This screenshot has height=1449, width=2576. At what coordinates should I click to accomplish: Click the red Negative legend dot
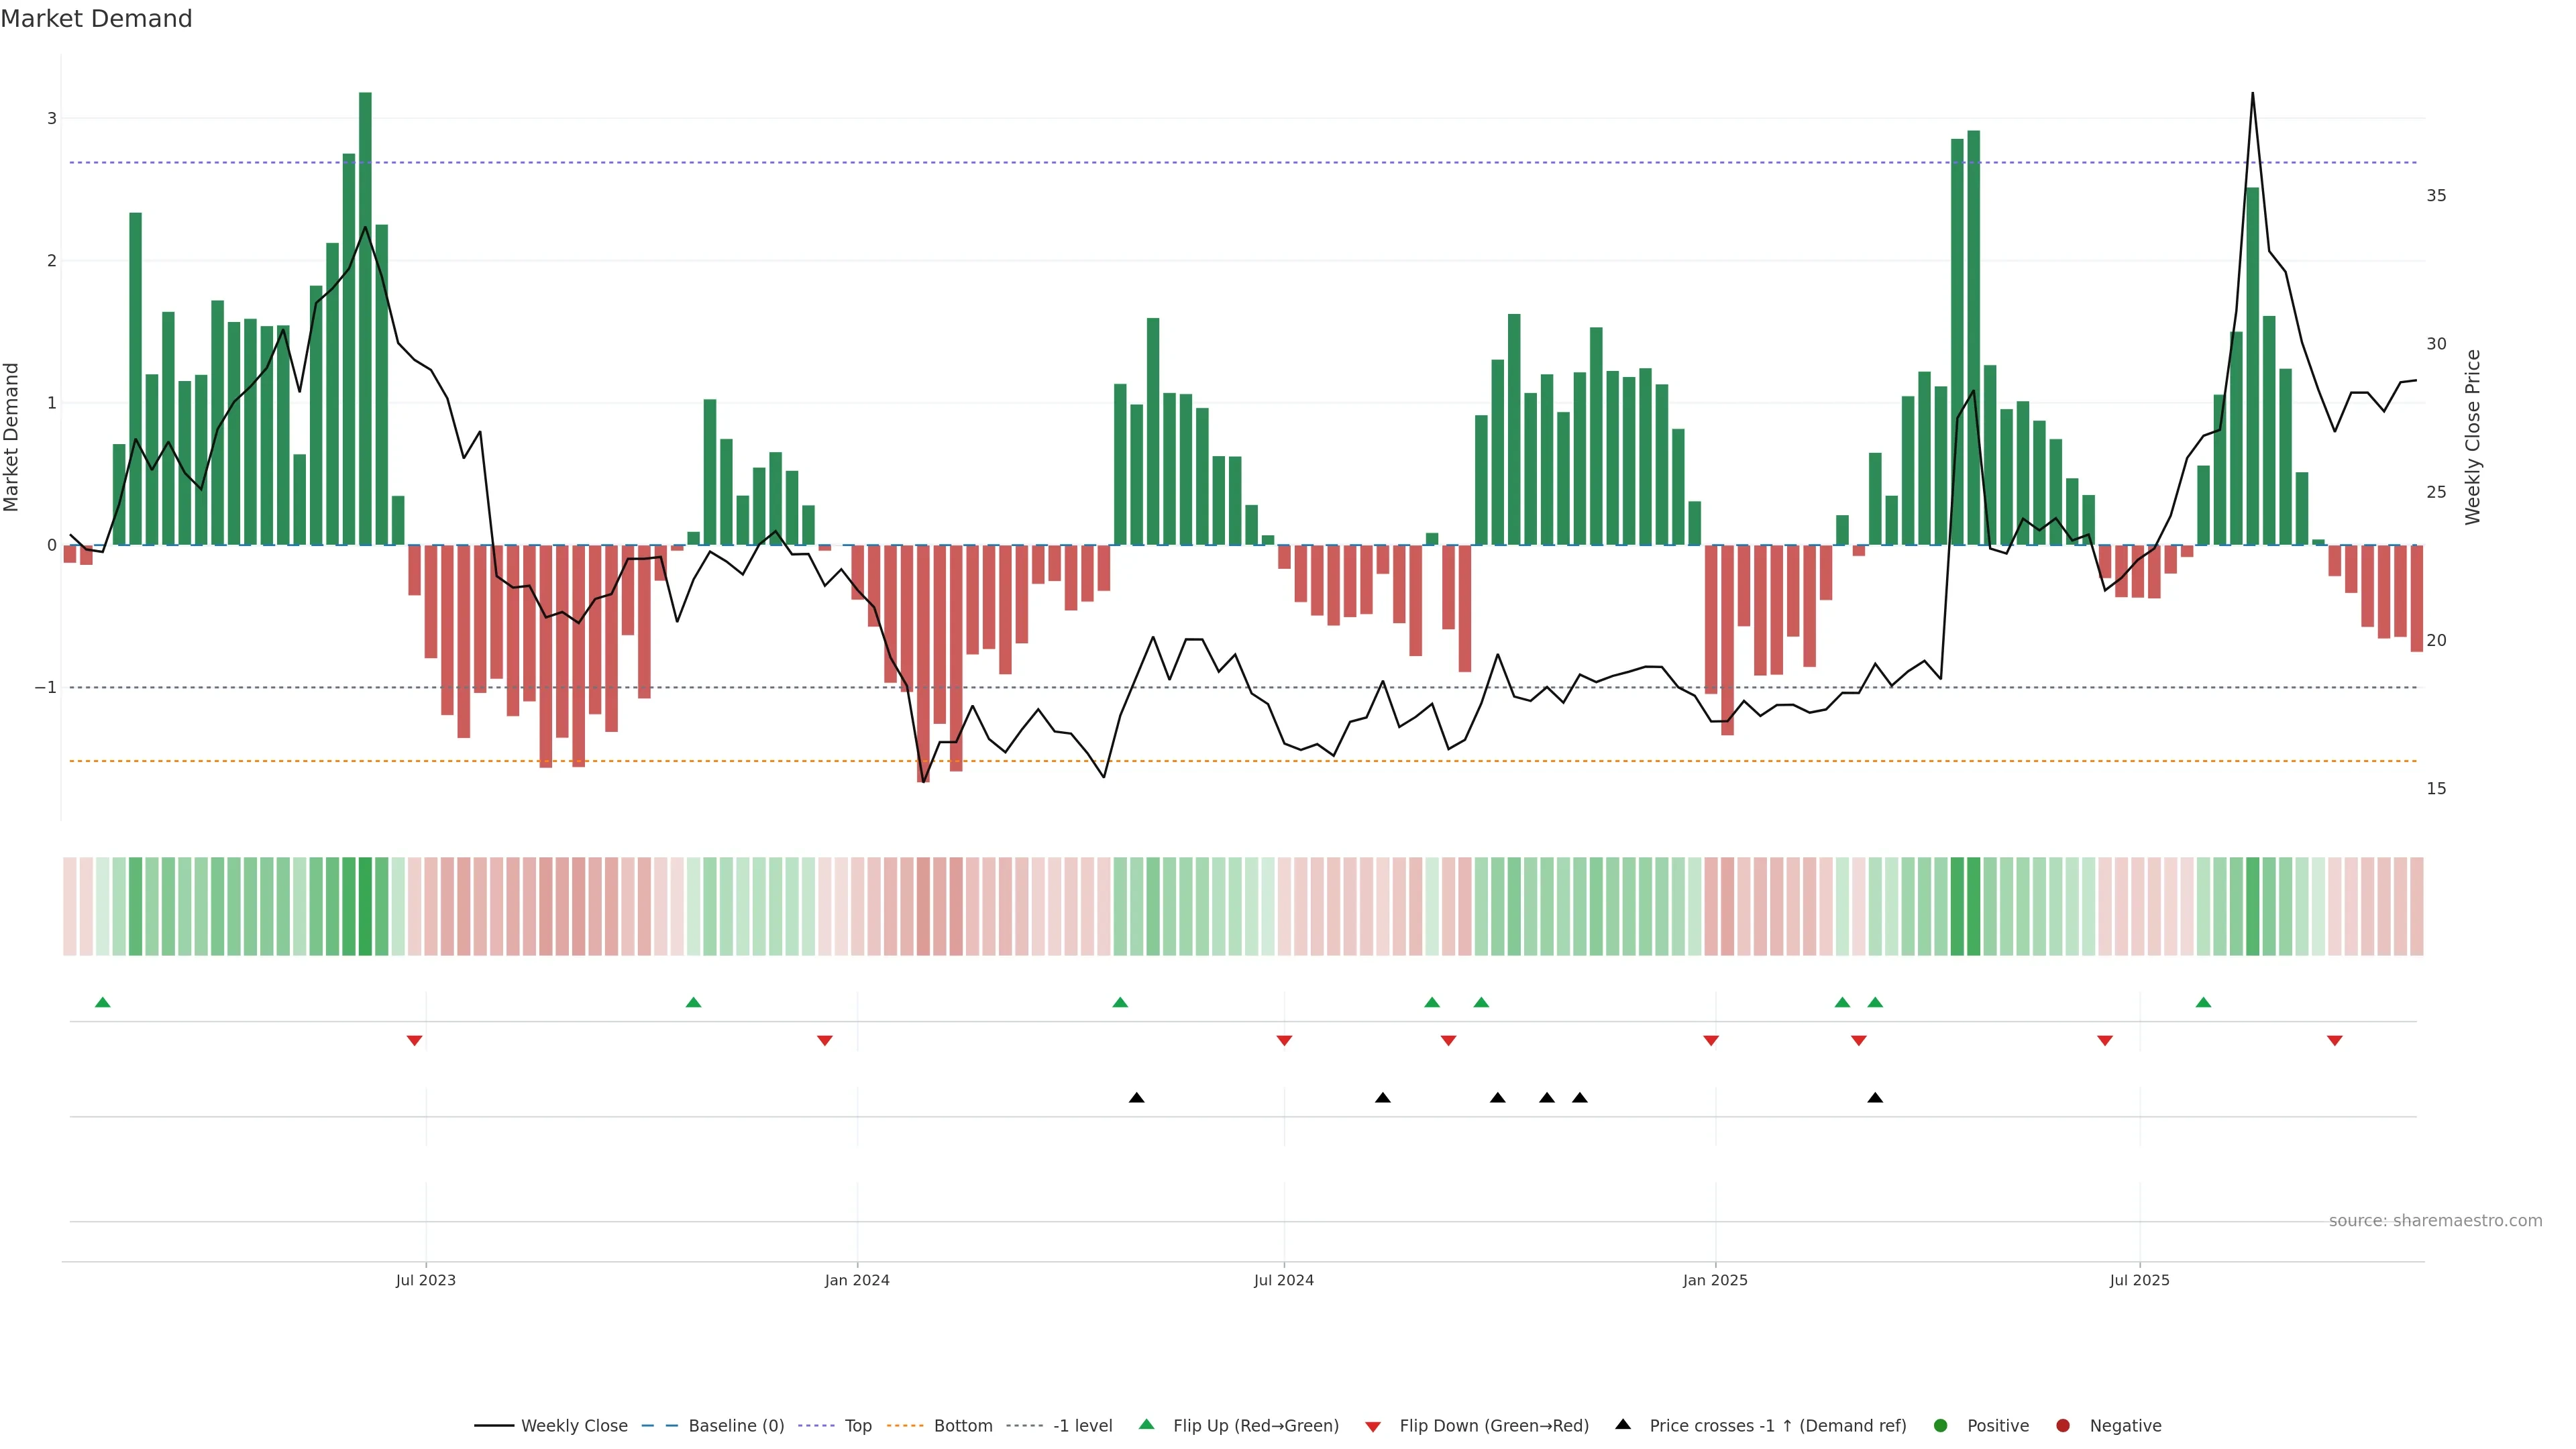[2063, 1426]
